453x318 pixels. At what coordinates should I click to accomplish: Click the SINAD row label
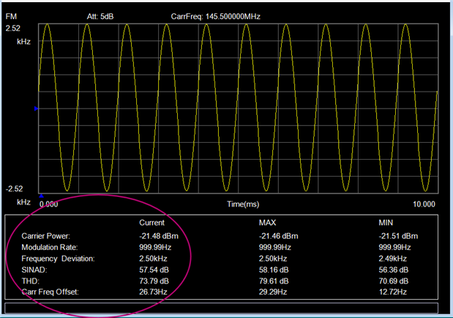(x=34, y=270)
